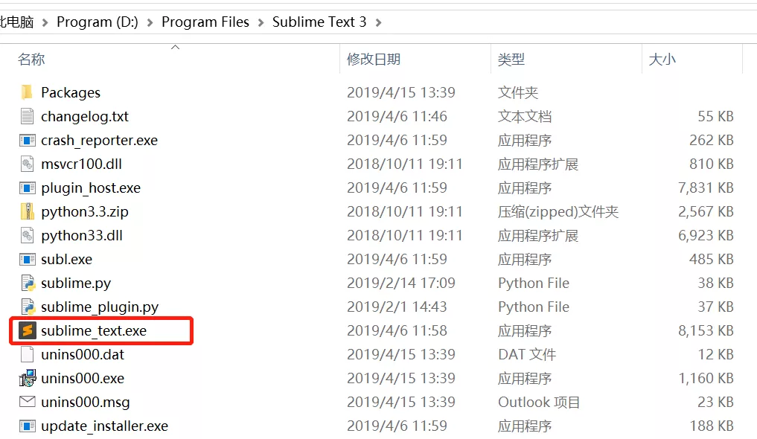Click the unins000.dat blank file icon

[x=27, y=355]
